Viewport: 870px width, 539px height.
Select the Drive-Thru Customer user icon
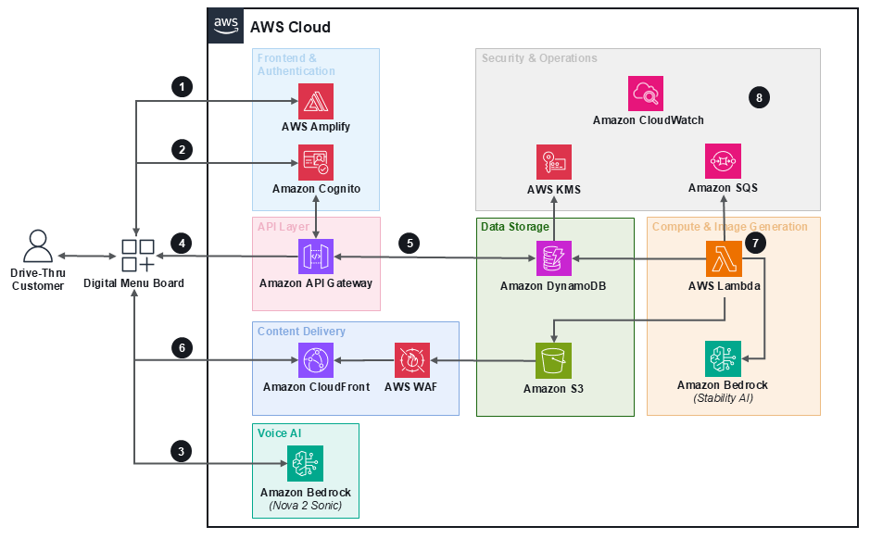click(x=38, y=245)
